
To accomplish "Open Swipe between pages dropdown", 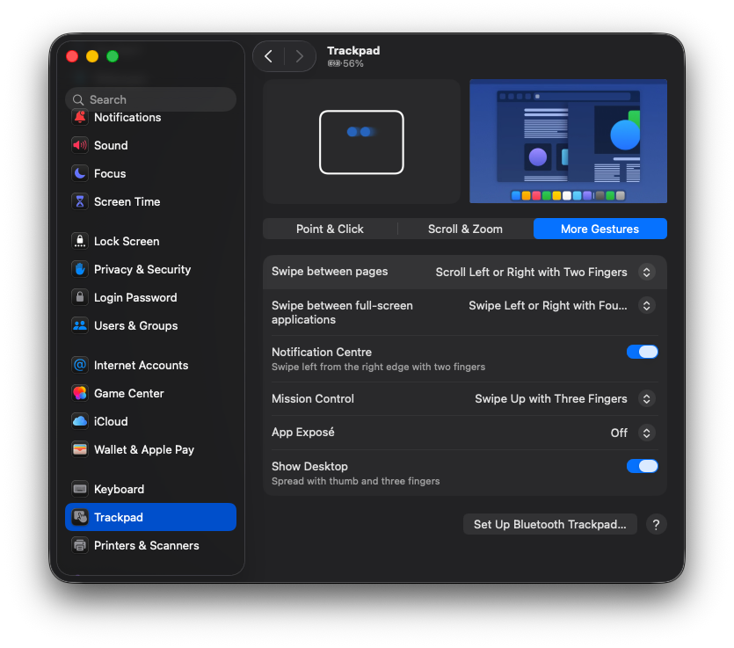I will pyautogui.click(x=646, y=273).
